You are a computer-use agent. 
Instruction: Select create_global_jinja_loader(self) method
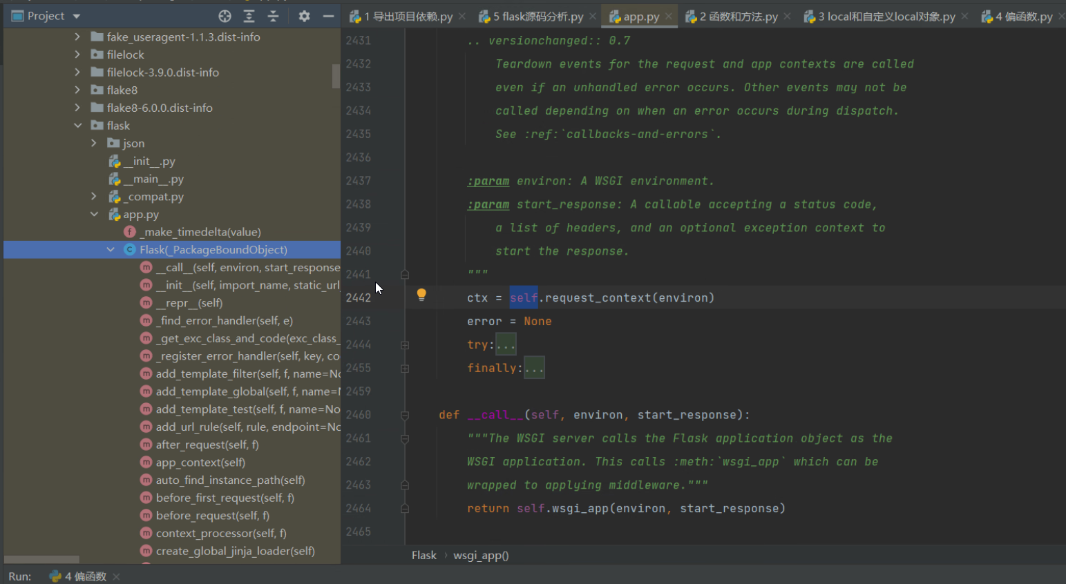click(228, 551)
